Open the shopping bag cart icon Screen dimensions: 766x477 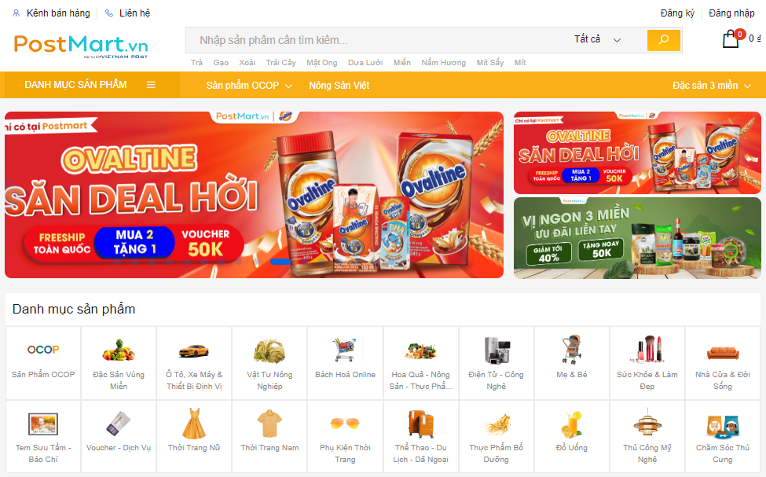(731, 39)
